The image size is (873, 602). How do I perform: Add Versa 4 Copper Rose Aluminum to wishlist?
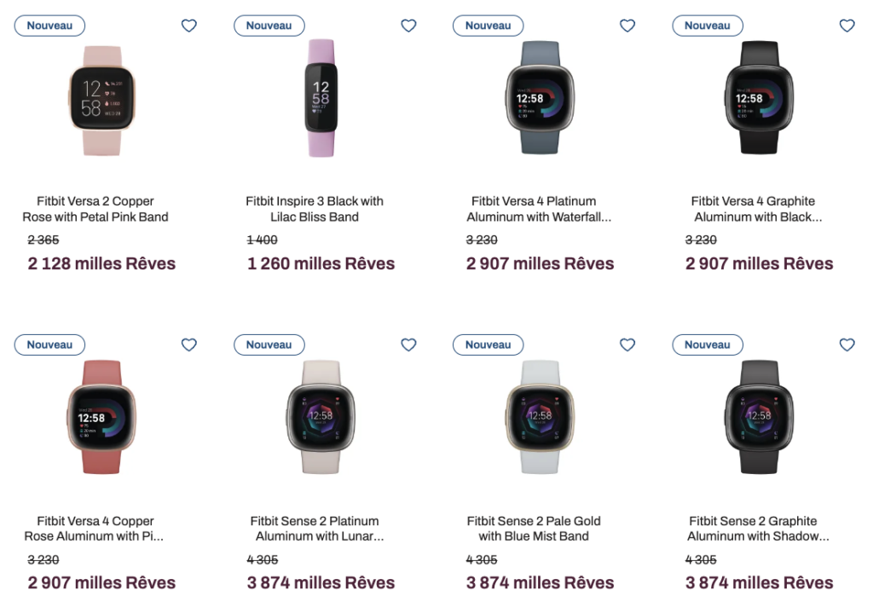coord(189,344)
